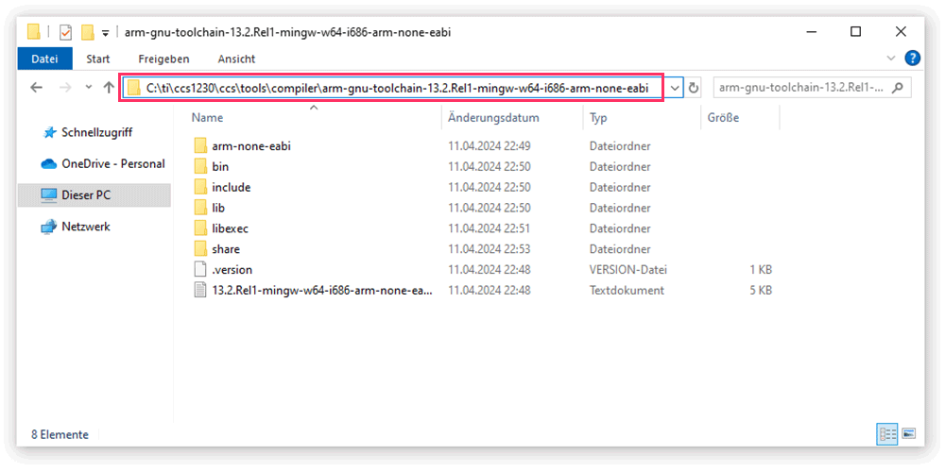Refresh the current folder view
This screenshot has width=945, height=472.
pyautogui.click(x=694, y=89)
